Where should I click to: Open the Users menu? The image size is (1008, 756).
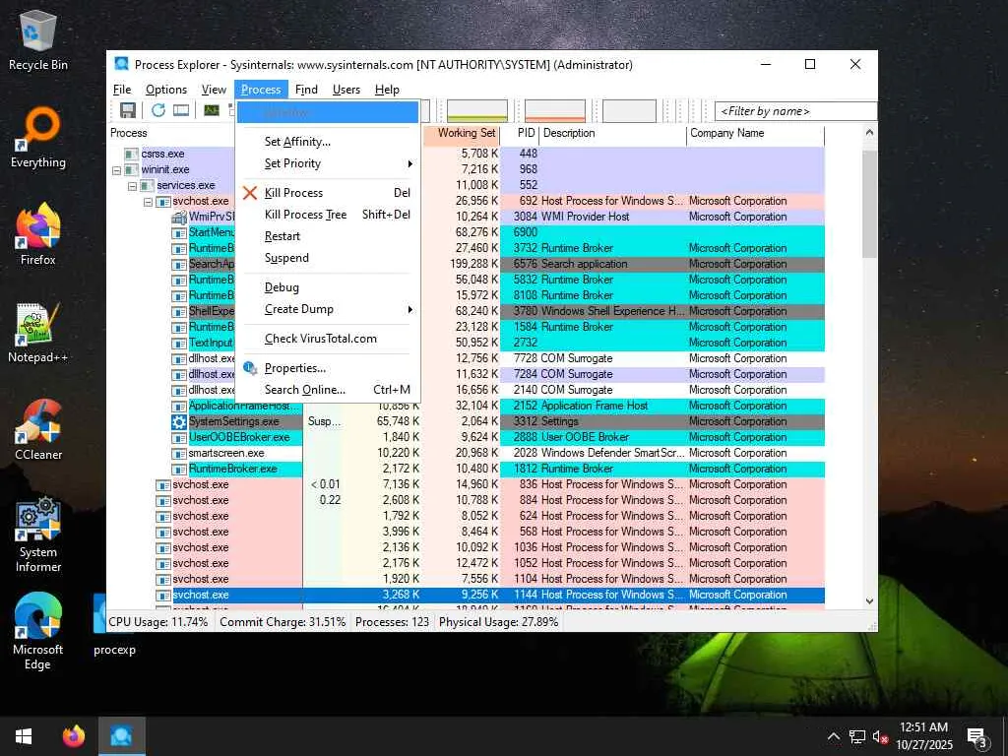(x=346, y=90)
